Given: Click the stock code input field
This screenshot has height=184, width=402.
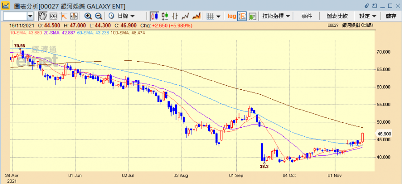Looking at the screenshot, I should coord(15,16).
